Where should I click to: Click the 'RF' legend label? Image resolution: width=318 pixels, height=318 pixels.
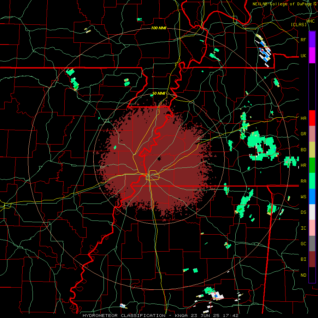[x=303, y=40]
